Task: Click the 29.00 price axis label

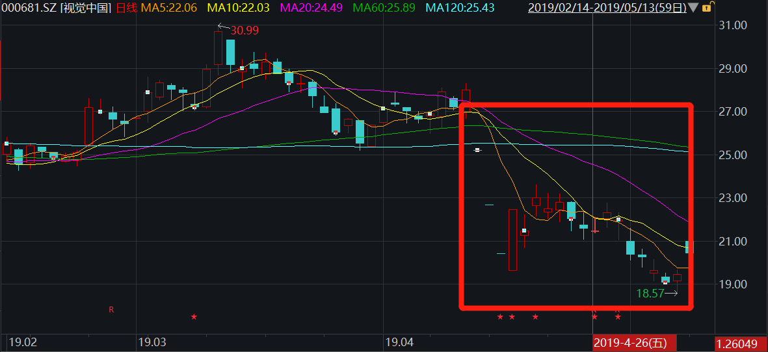Action: [732, 68]
